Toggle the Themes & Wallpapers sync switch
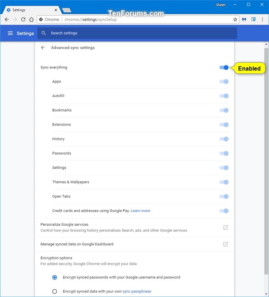Image resolution: width=269 pixels, height=297 pixels. pos(224,182)
